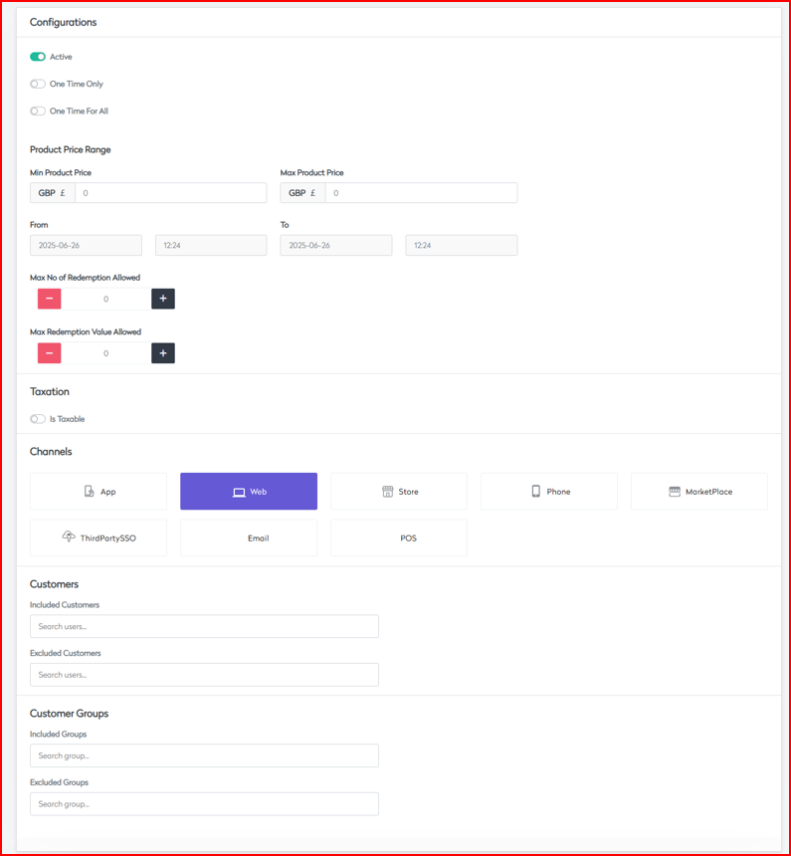Open the To time field
Screen dimensions: 791x856
(x=461, y=245)
